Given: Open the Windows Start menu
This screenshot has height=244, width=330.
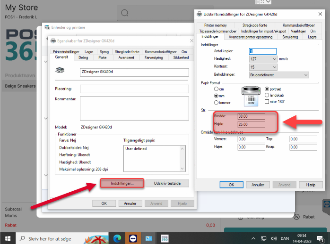Looking at the screenshot, I should tap(8, 238).
